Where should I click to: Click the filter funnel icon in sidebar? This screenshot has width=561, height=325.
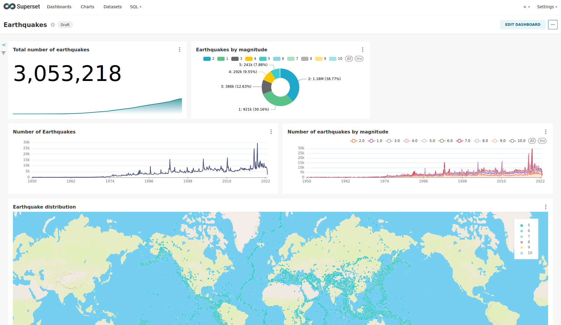(4, 53)
